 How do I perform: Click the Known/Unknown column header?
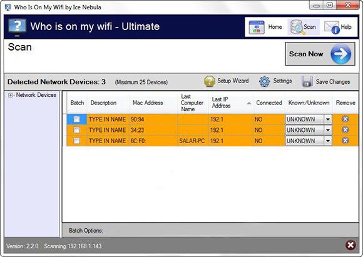[x=309, y=103]
